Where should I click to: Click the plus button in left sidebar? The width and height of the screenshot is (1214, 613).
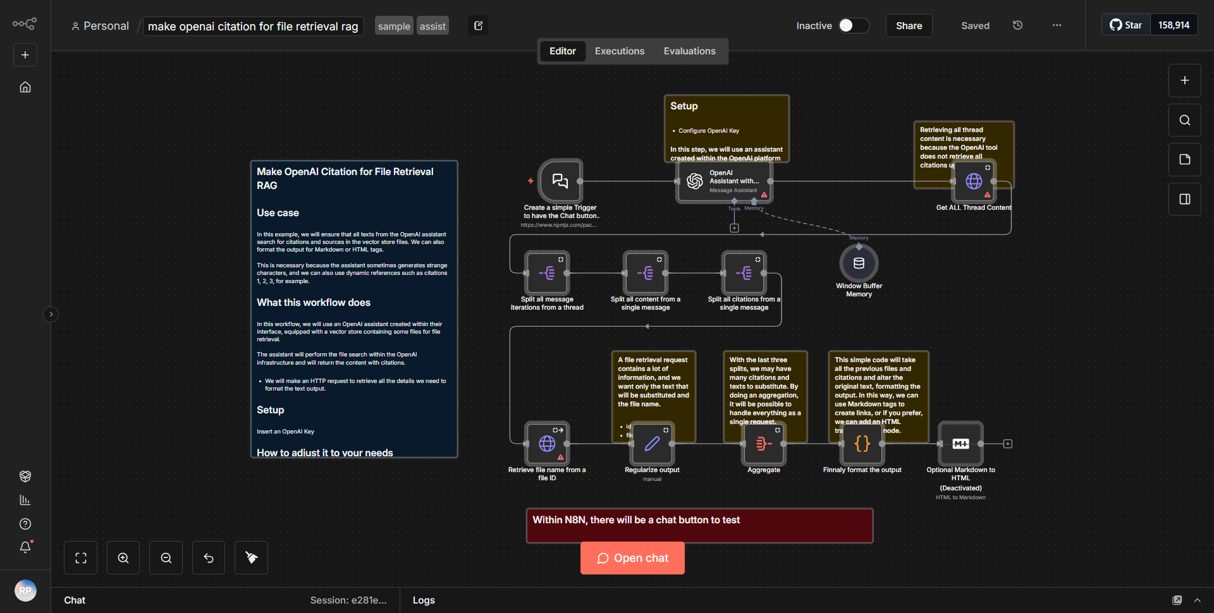pos(25,55)
